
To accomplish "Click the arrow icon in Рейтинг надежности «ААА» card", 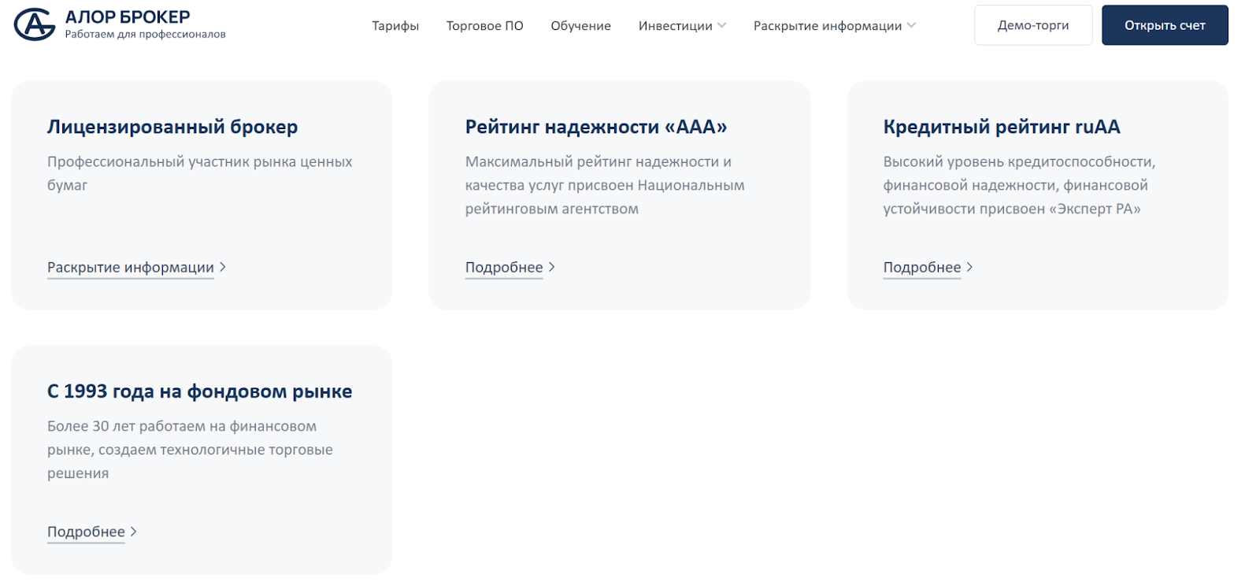I will [x=552, y=267].
